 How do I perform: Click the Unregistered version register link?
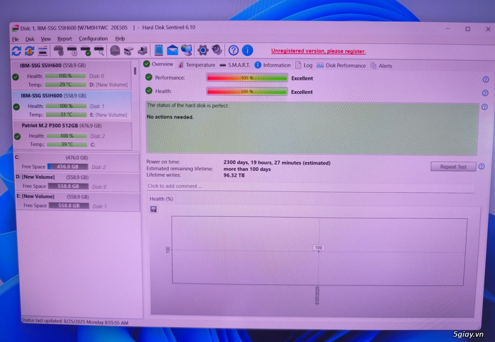(x=318, y=51)
